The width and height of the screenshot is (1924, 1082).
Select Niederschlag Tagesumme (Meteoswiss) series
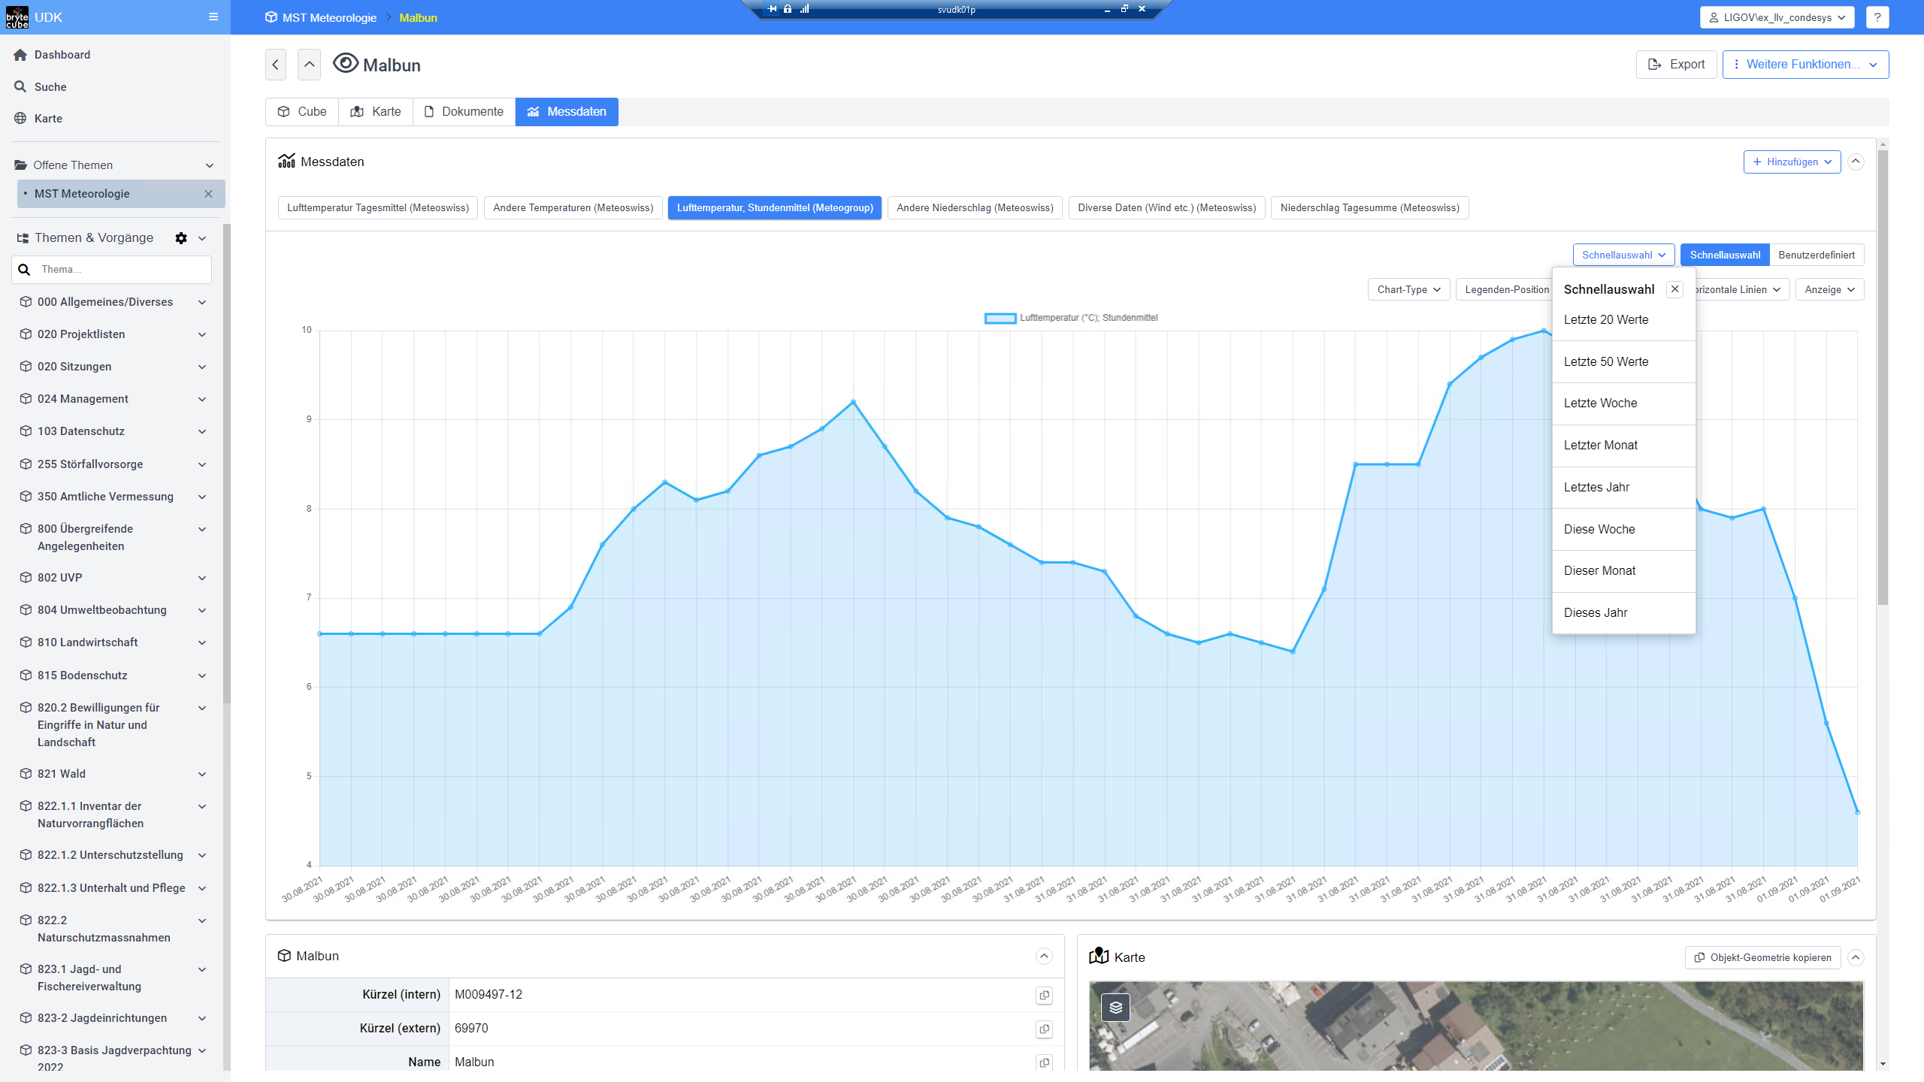(x=1369, y=208)
